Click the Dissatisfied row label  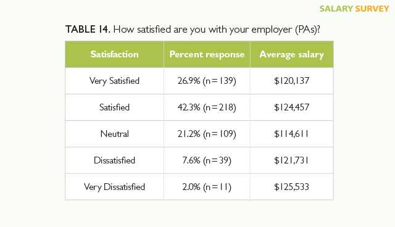point(114,160)
